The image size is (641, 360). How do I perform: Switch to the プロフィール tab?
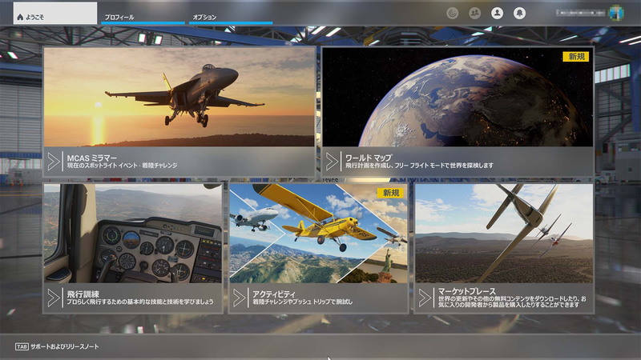pos(143,17)
